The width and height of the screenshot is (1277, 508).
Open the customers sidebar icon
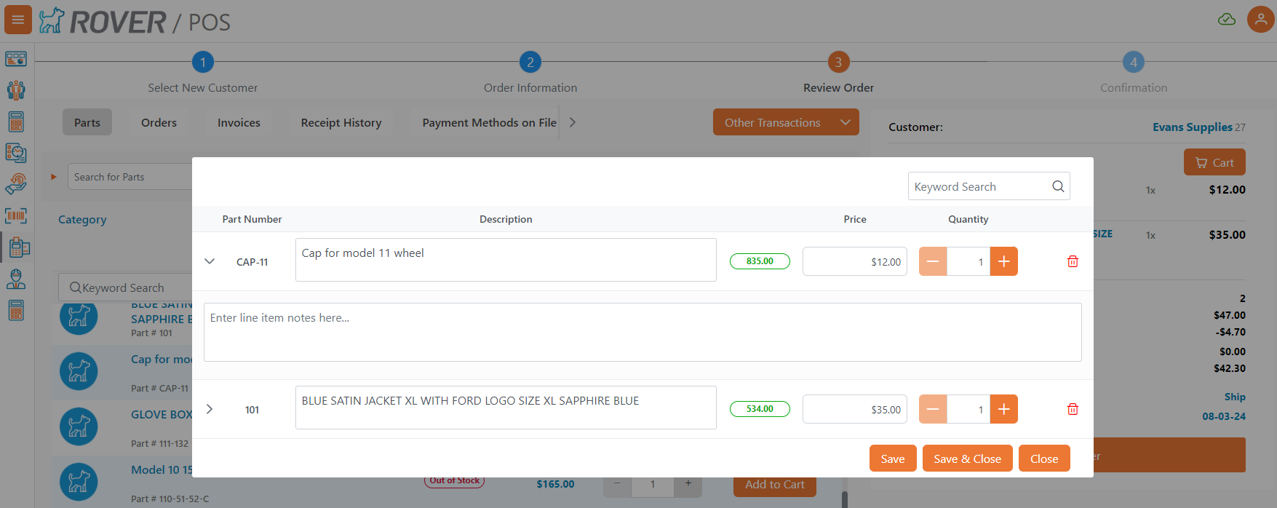tap(16, 90)
